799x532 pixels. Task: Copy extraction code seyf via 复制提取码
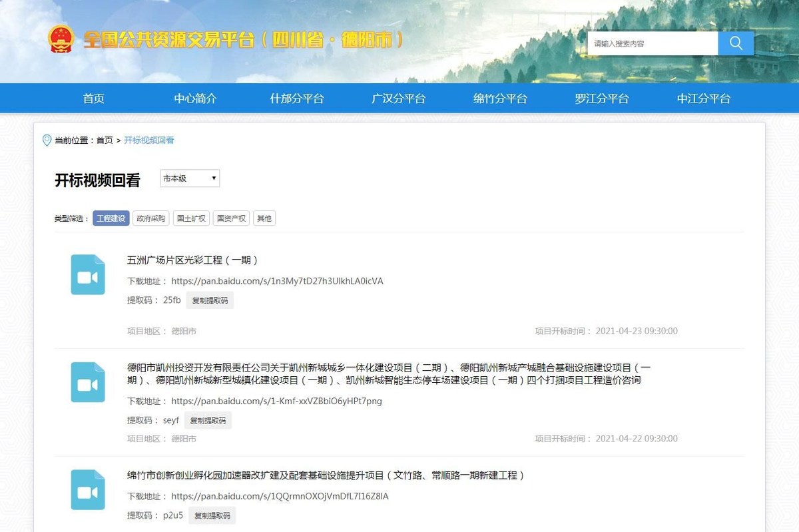point(208,421)
